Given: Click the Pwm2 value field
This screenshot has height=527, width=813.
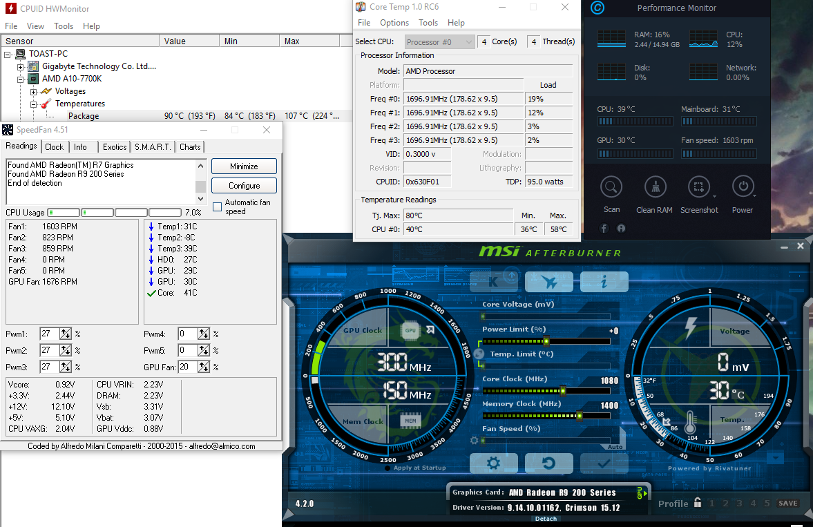Looking at the screenshot, I should click(x=50, y=351).
